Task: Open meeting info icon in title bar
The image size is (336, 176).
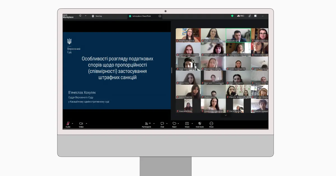Action: pos(80,16)
